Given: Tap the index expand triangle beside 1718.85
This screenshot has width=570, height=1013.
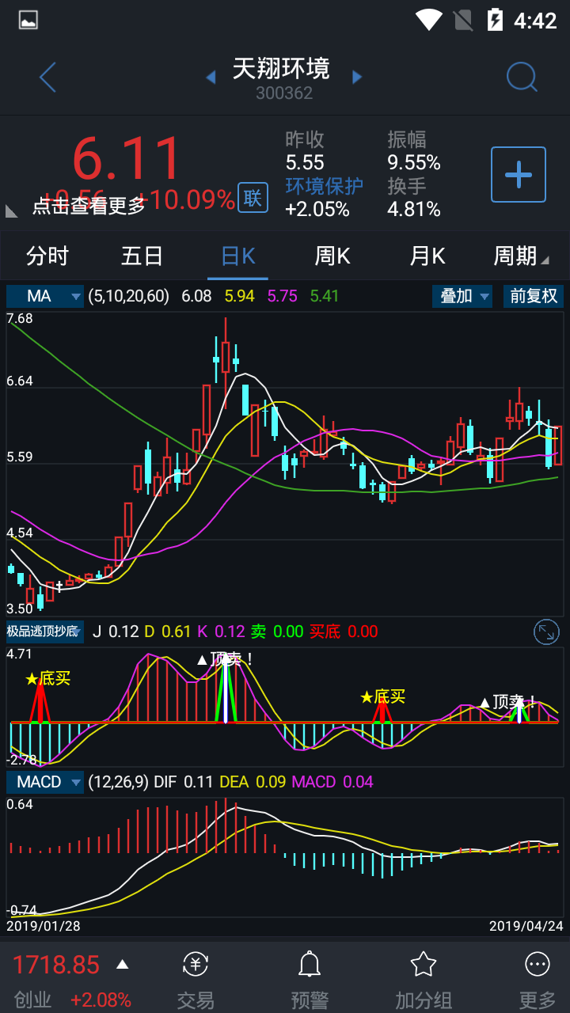Looking at the screenshot, I should [x=123, y=964].
